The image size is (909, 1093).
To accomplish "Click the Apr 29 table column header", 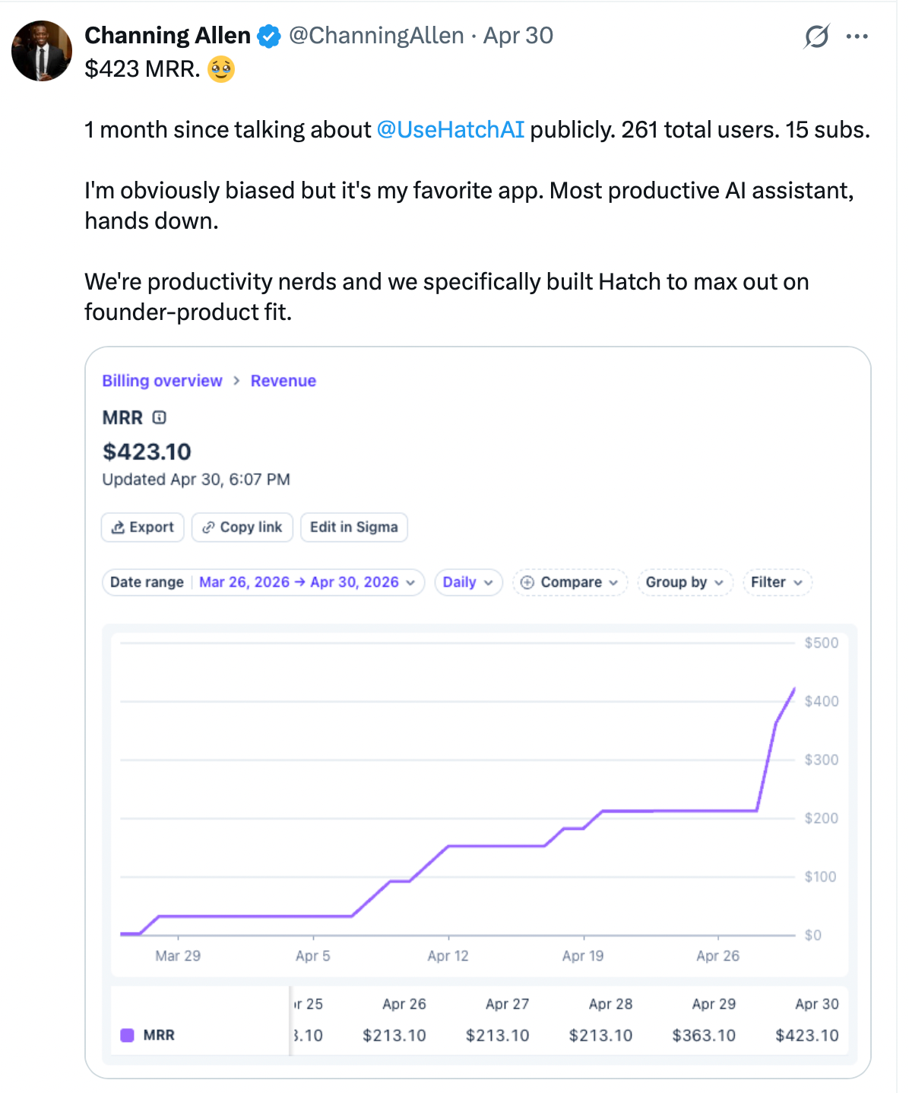I will click(714, 1004).
